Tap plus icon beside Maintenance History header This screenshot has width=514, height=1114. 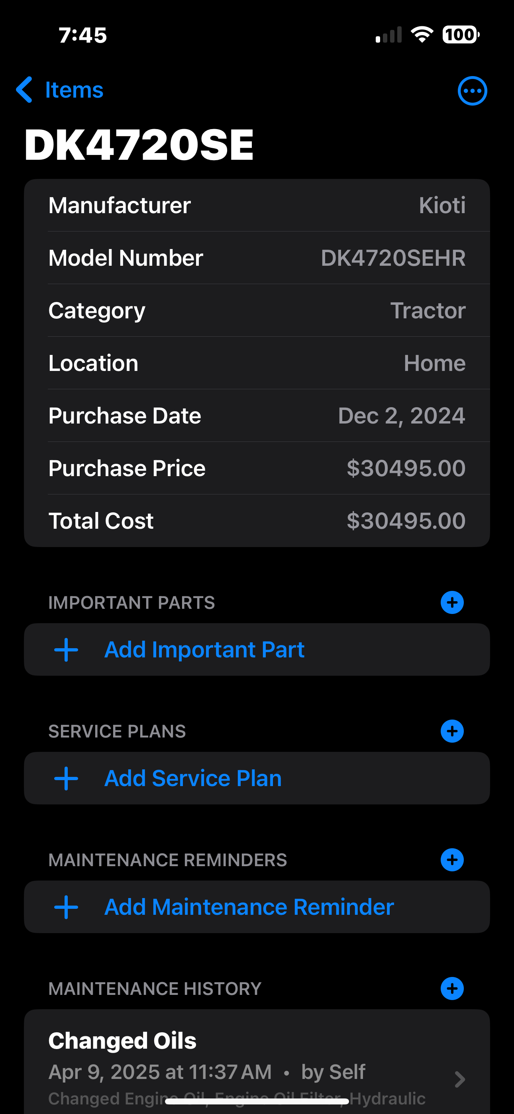452,988
